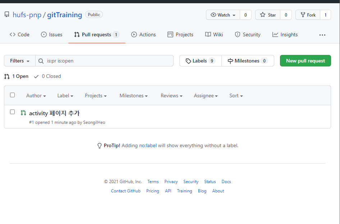Screen dimensions: 340x224
Task: Expand the Reviews filter dropdown
Action: coord(171,95)
